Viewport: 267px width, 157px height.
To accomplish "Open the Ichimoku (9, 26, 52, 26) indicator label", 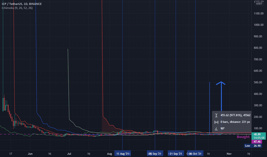I will pyautogui.click(x=17, y=8).
